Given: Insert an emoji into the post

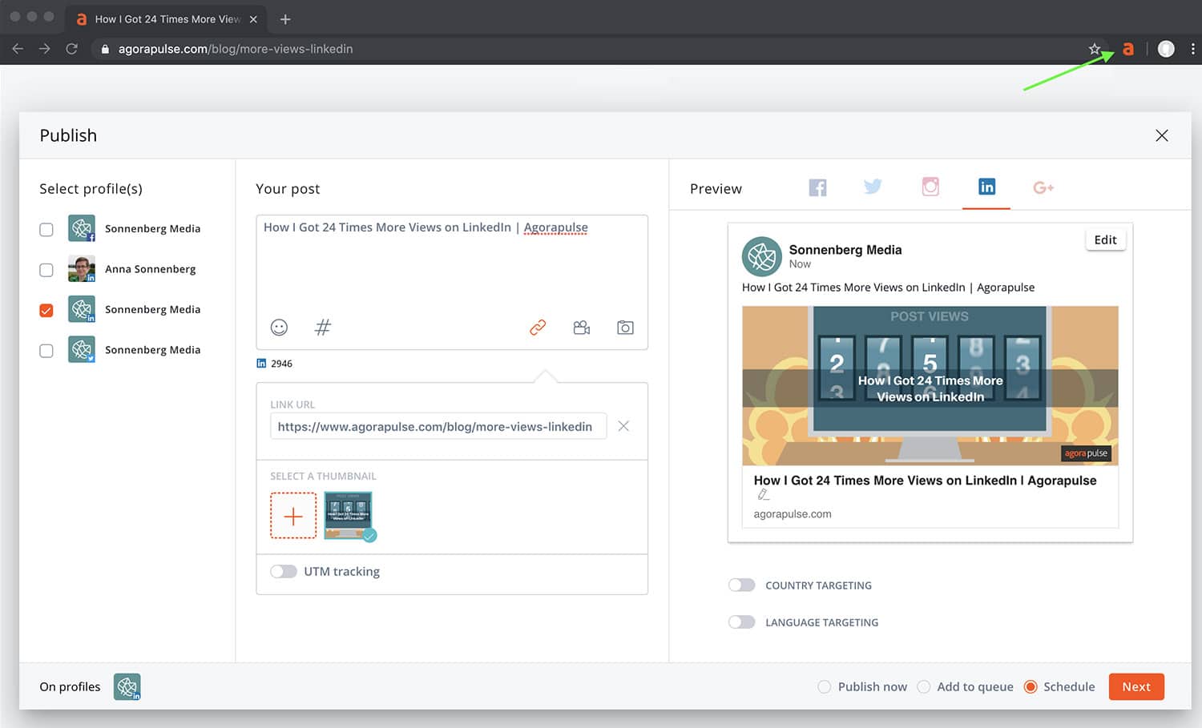Looking at the screenshot, I should click(279, 327).
